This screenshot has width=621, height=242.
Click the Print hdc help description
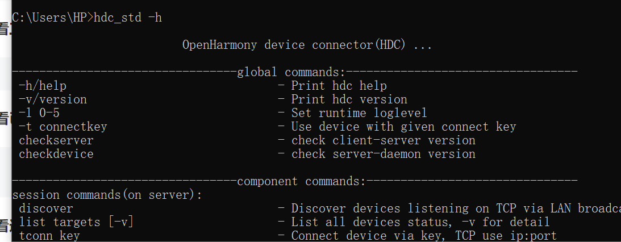point(339,86)
